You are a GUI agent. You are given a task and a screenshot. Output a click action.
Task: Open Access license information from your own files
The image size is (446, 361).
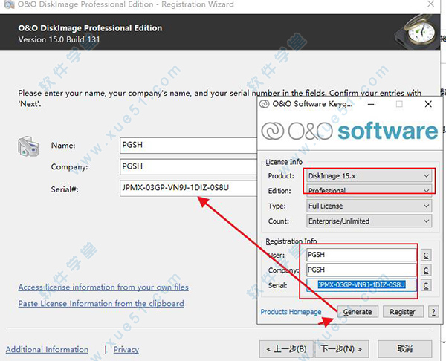(x=103, y=287)
